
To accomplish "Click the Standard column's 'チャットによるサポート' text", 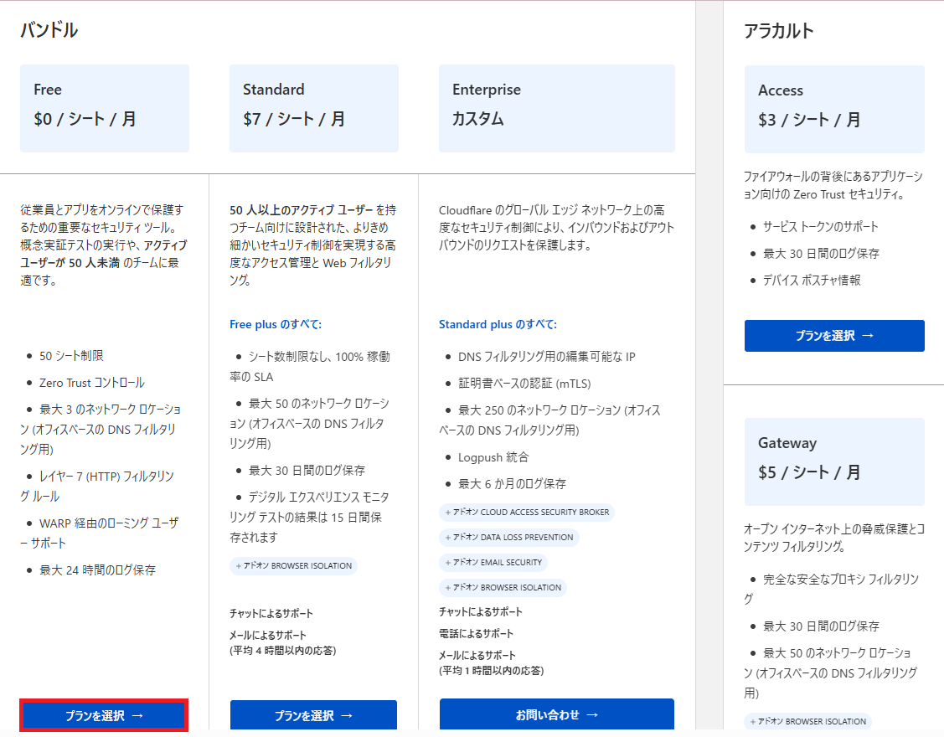I will tap(271, 614).
